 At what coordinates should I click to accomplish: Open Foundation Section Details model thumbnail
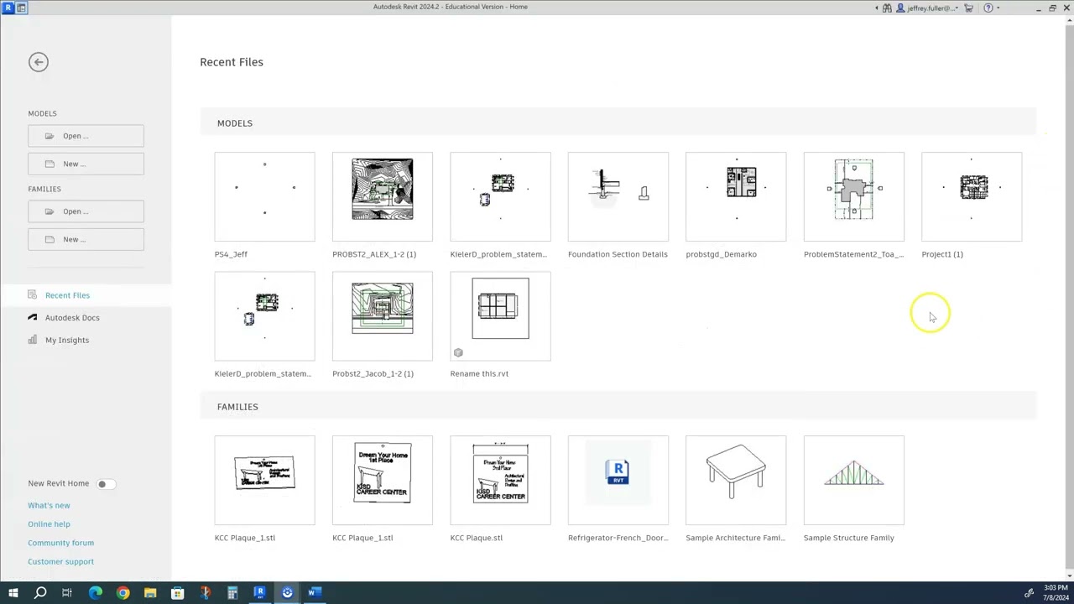pyautogui.click(x=618, y=196)
